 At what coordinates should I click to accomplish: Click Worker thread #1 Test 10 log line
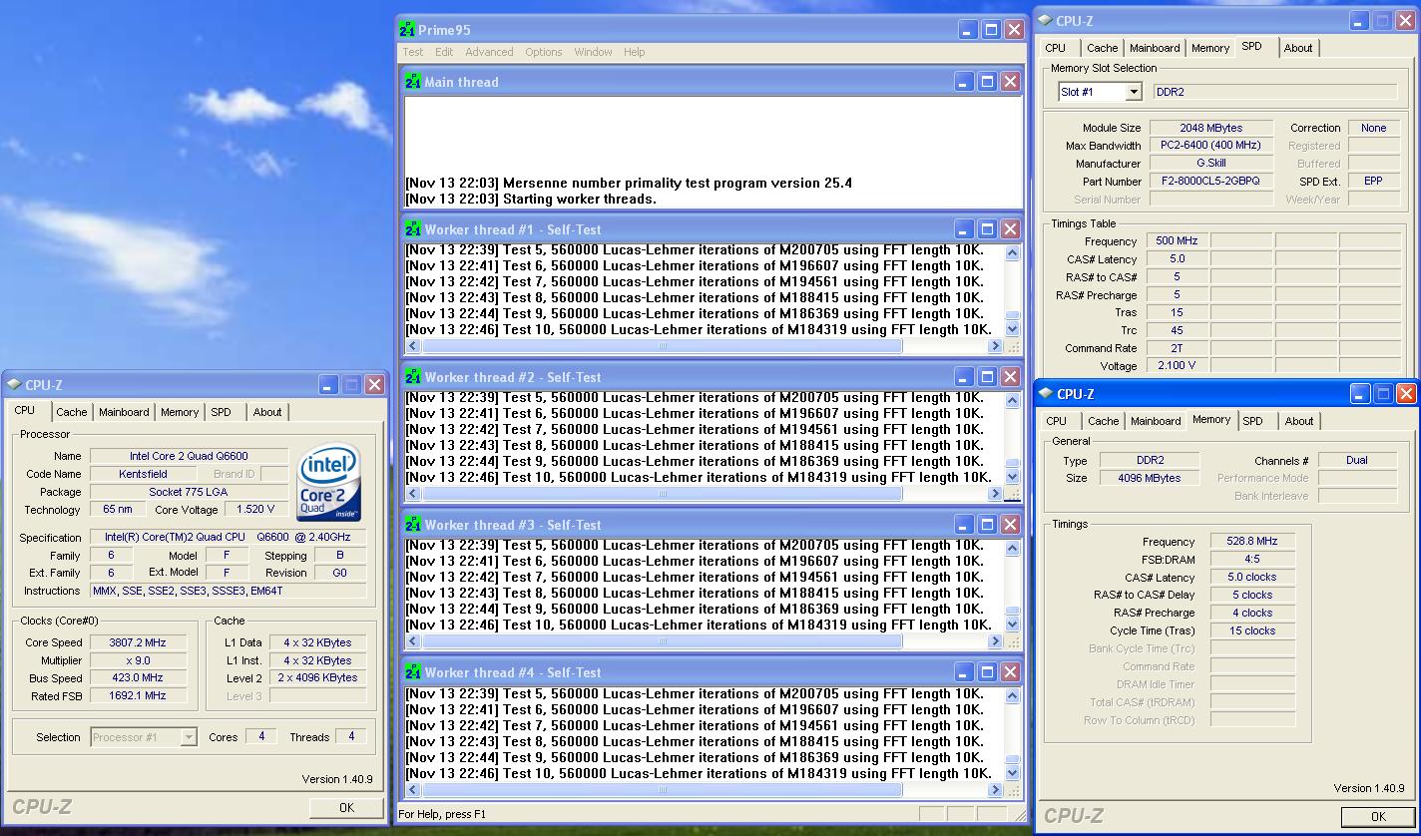[x=699, y=329]
